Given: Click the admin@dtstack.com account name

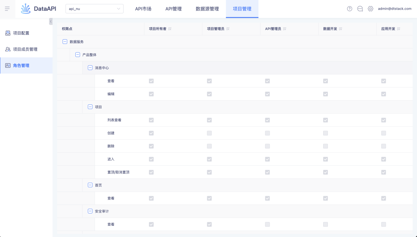Looking at the screenshot, I should click(x=395, y=8).
